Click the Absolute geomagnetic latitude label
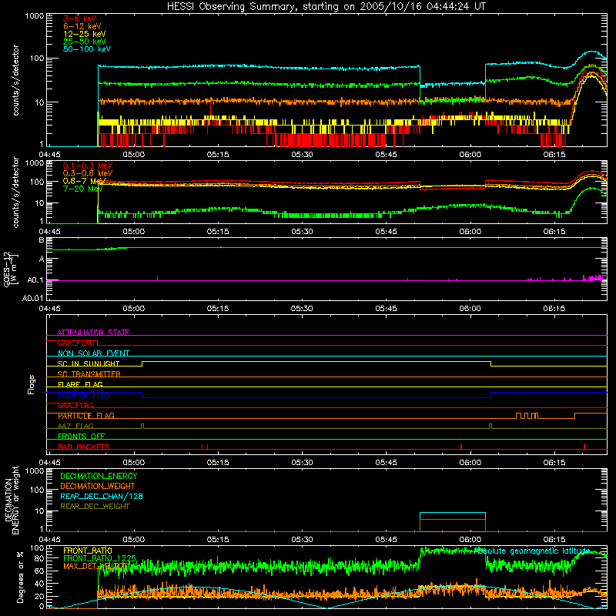 532,551
